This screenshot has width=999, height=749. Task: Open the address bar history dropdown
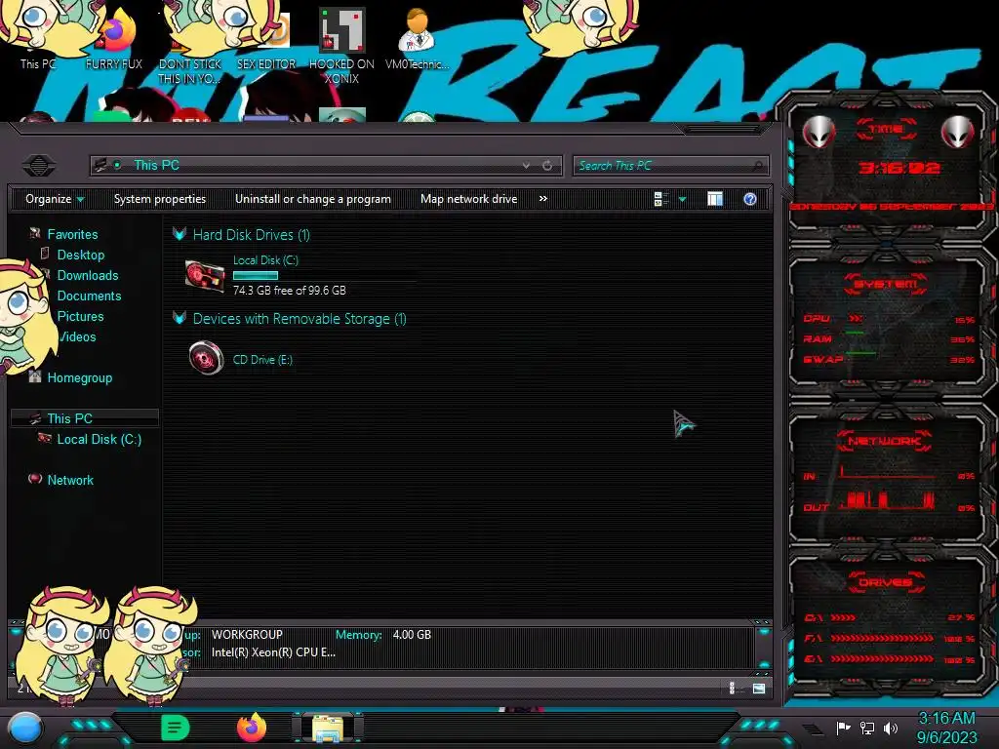pyautogui.click(x=526, y=166)
